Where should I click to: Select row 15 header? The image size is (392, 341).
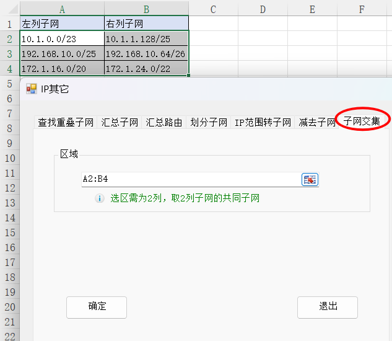9,232
